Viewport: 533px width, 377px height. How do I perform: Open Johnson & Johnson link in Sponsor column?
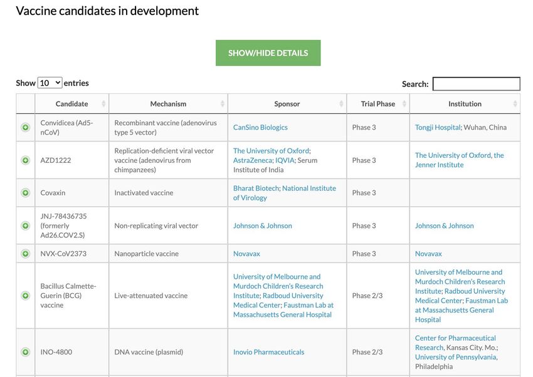[262, 225]
